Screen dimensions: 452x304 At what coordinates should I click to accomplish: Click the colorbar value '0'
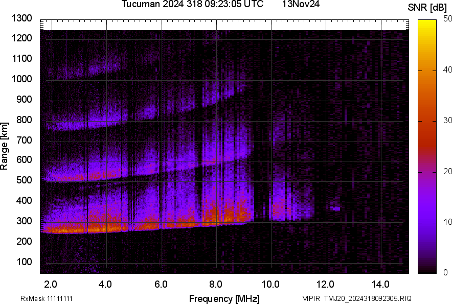pyautogui.click(x=446, y=272)
